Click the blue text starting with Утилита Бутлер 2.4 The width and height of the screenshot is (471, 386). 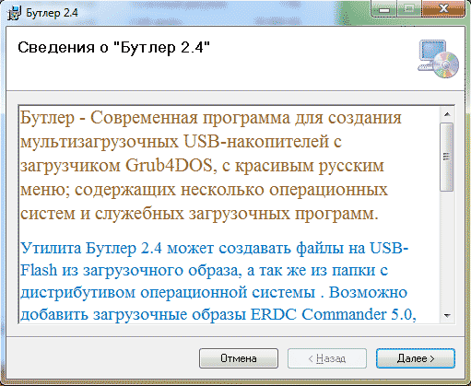point(214,248)
